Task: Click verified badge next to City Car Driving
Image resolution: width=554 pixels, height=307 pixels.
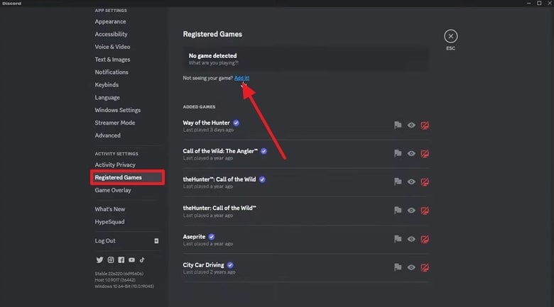Action: [x=230, y=265]
